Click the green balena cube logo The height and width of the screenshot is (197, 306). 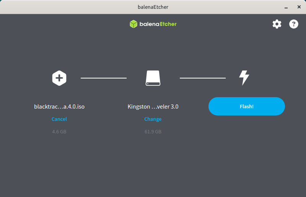pyautogui.click(x=133, y=24)
